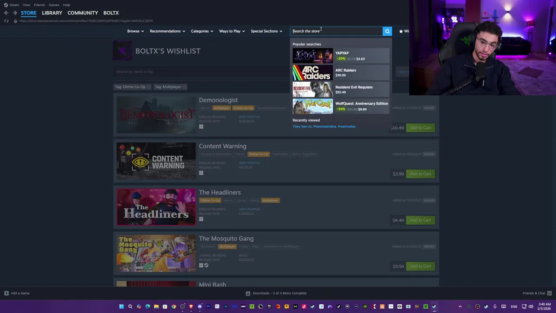Expand the Ways to Play dropdown

[232, 31]
